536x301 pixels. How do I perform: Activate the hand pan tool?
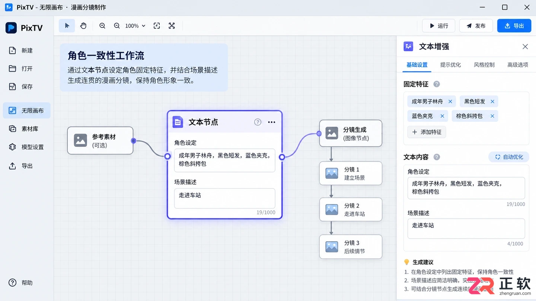[x=83, y=26]
